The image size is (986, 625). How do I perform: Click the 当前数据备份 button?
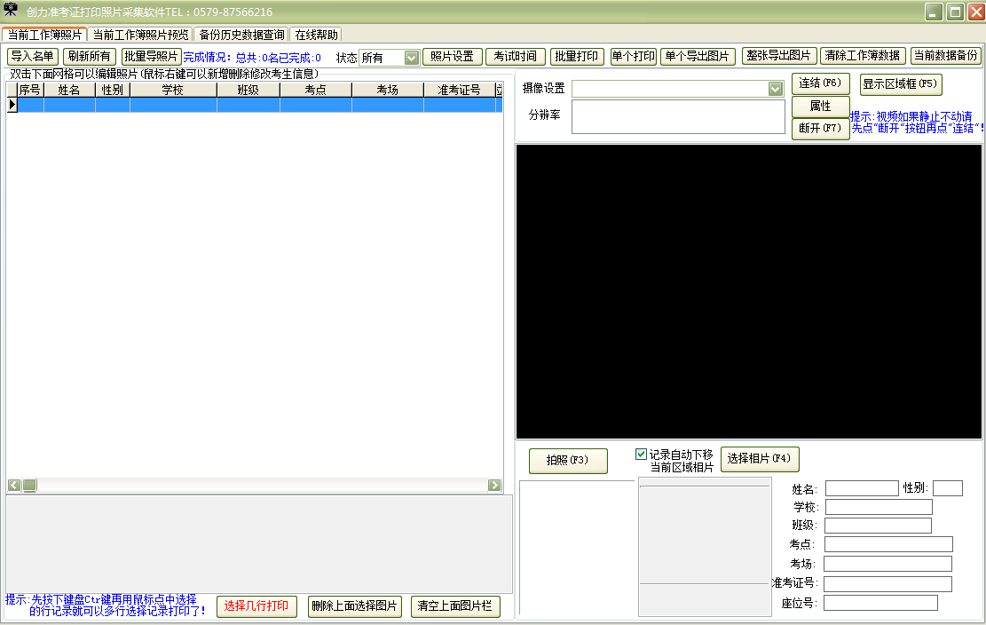[946, 56]
